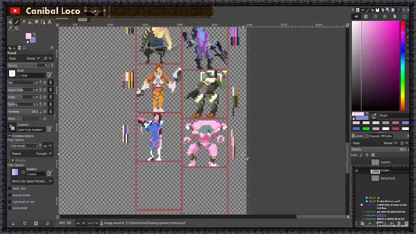
Task: Toggle Lock alpha channel in Layers panel
Action: (373, 155)
